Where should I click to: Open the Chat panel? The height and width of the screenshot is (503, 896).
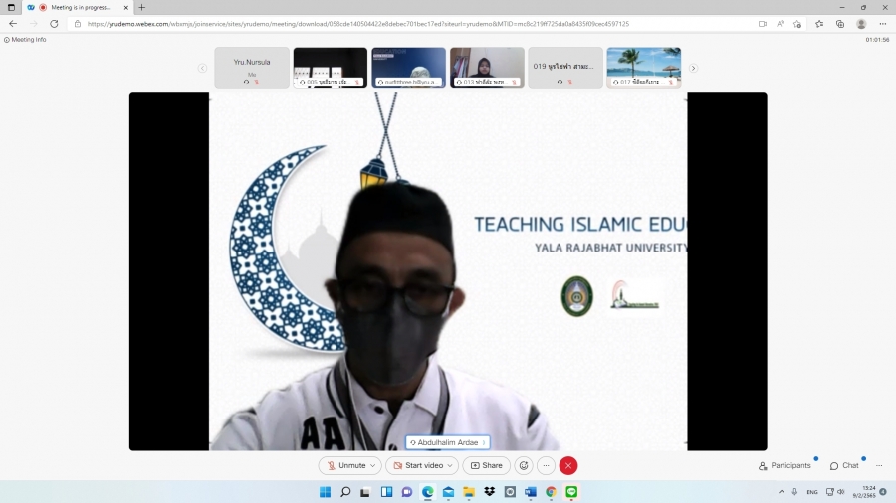click(x=844, y=465)
